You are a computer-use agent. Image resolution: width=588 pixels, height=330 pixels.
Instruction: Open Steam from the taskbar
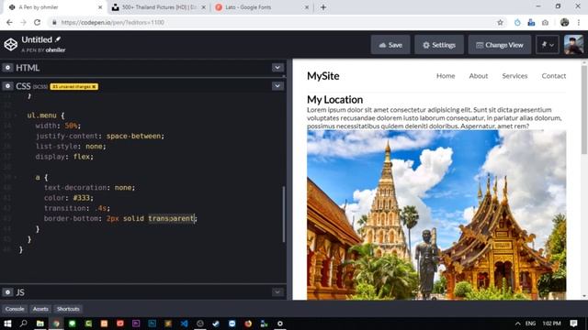click(x=216, y=324)
